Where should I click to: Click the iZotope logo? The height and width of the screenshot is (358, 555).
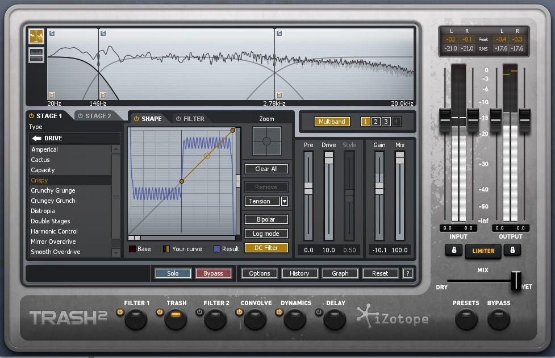pyautogui.click(x=393, y=316)
